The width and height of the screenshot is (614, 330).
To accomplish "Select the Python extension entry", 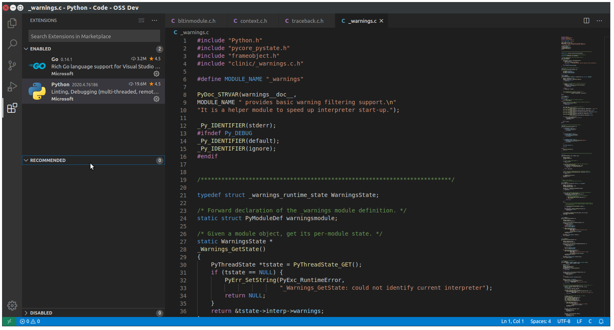I will pyautogui.click(x=93, y=91).
